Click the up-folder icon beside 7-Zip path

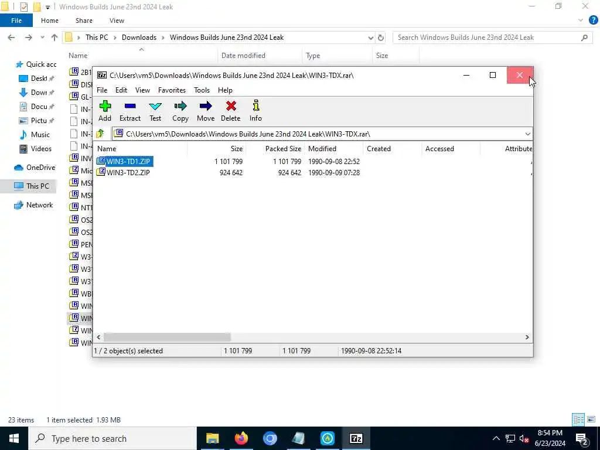coord(100,134)
